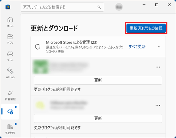The width and height of the screenshot is (176, 138).
Task: Click 更新プログラムが利用可能です under the green app
Action: tap(57, 90)
